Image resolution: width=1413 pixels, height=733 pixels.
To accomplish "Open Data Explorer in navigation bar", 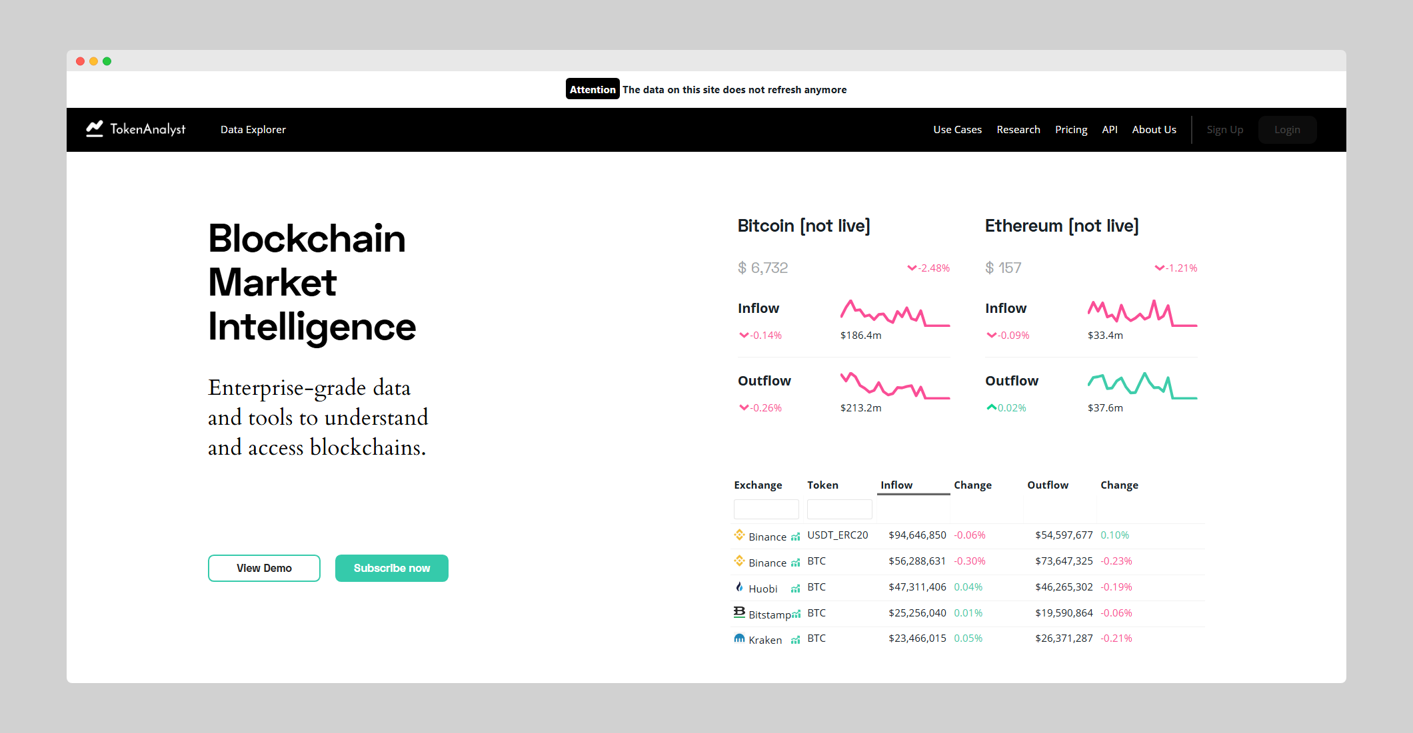I will [x=253, y=130].
